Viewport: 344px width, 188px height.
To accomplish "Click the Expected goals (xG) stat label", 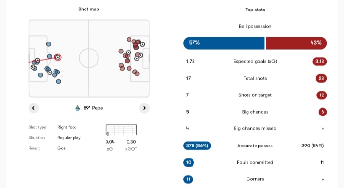I will pyautogui.click(x=255, y=62).
